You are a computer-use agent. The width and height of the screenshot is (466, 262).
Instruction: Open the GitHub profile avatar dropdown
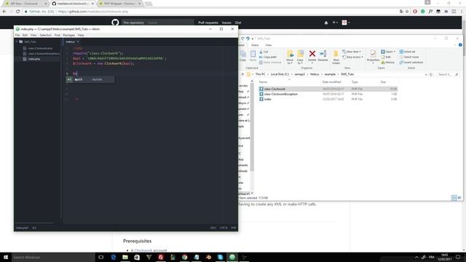coord(345,23)
